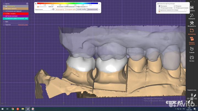Image resolution: width=198 pixels, height=111 pixels.
Task: Select the Протрузия radio button
Action: pyautogui.click(x=159, y=6)
